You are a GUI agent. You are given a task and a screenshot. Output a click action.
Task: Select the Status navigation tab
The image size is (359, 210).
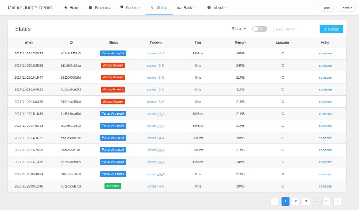159,8
